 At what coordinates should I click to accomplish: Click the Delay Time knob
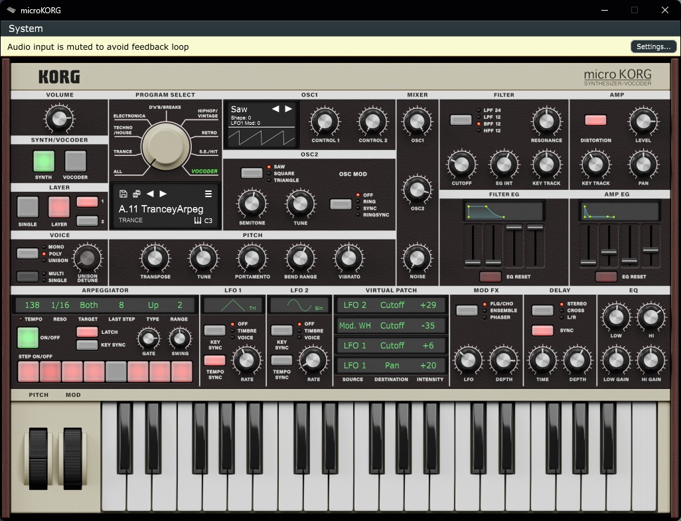542,360
